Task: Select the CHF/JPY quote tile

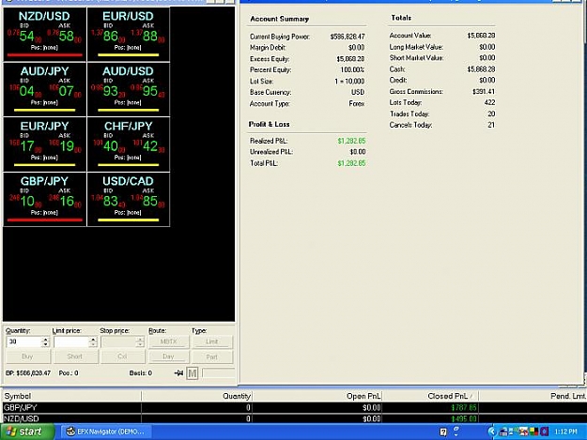Action: pyautogui.click(x=129, y=144)
